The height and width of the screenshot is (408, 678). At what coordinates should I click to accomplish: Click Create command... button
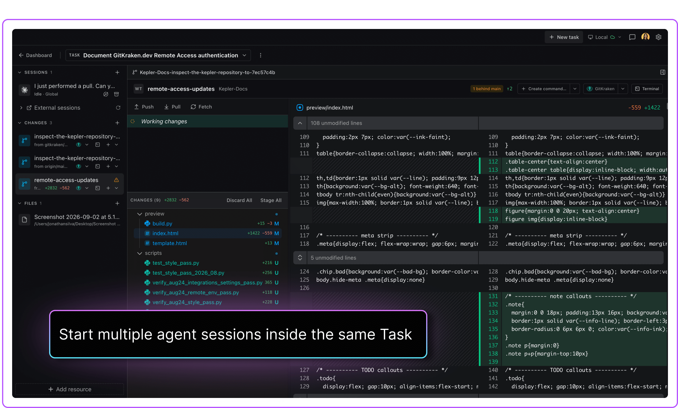point(544,89)
